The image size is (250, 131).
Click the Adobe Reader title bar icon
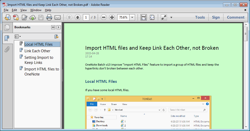[5, 5]
